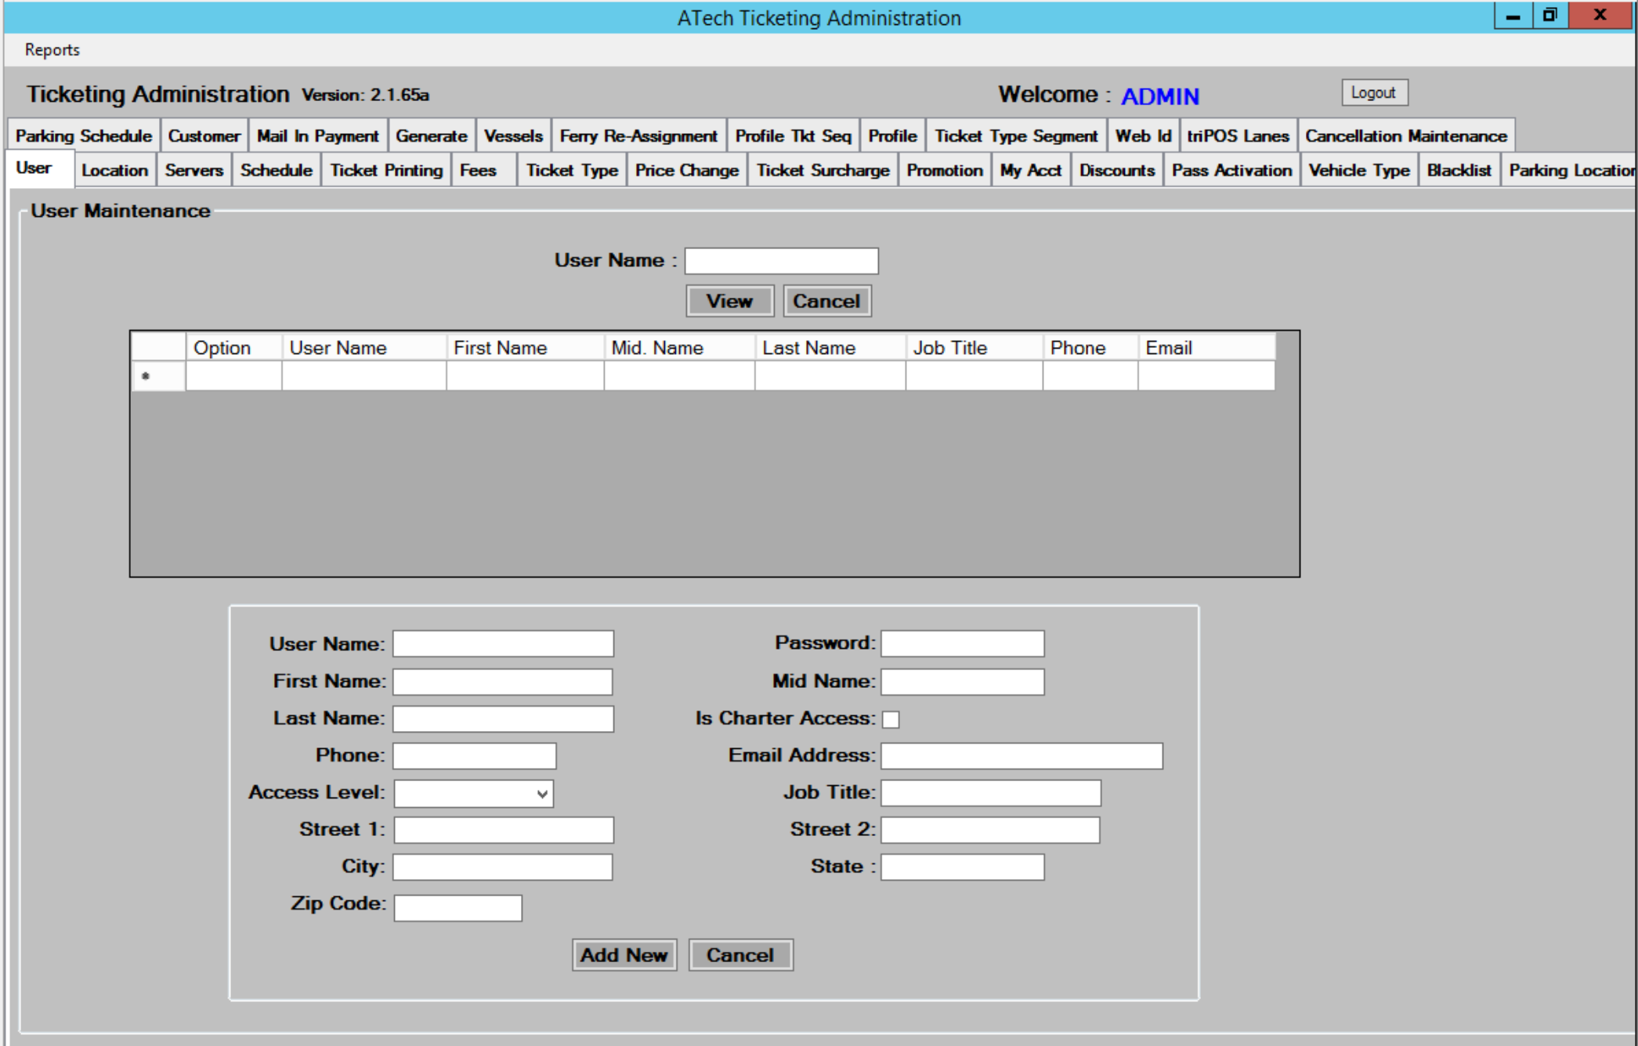
Task: Open the Price Change tab
Action: [686, 170]
